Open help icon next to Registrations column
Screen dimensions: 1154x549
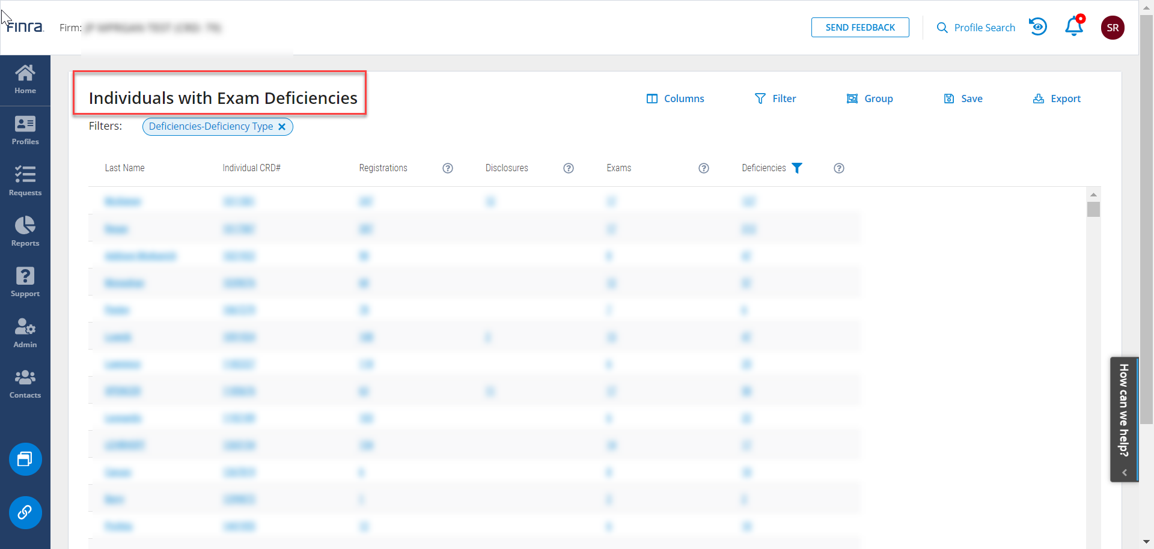pos(448,168)
